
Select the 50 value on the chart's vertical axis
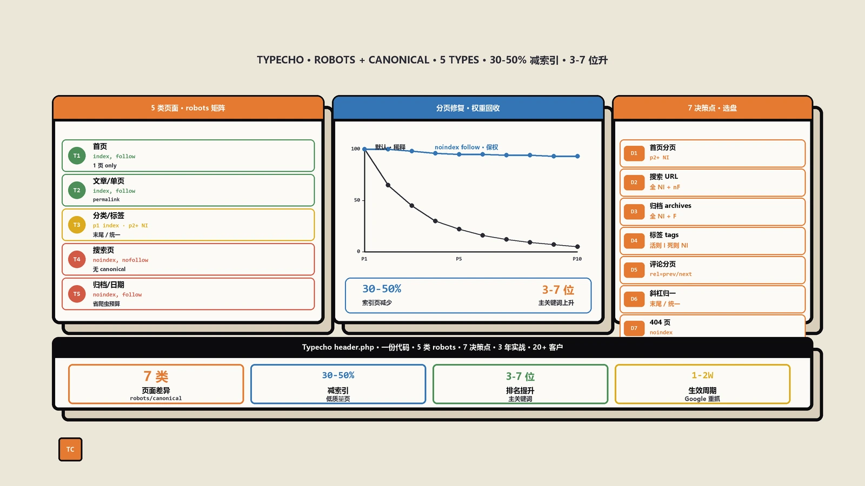tap(357, 200)
